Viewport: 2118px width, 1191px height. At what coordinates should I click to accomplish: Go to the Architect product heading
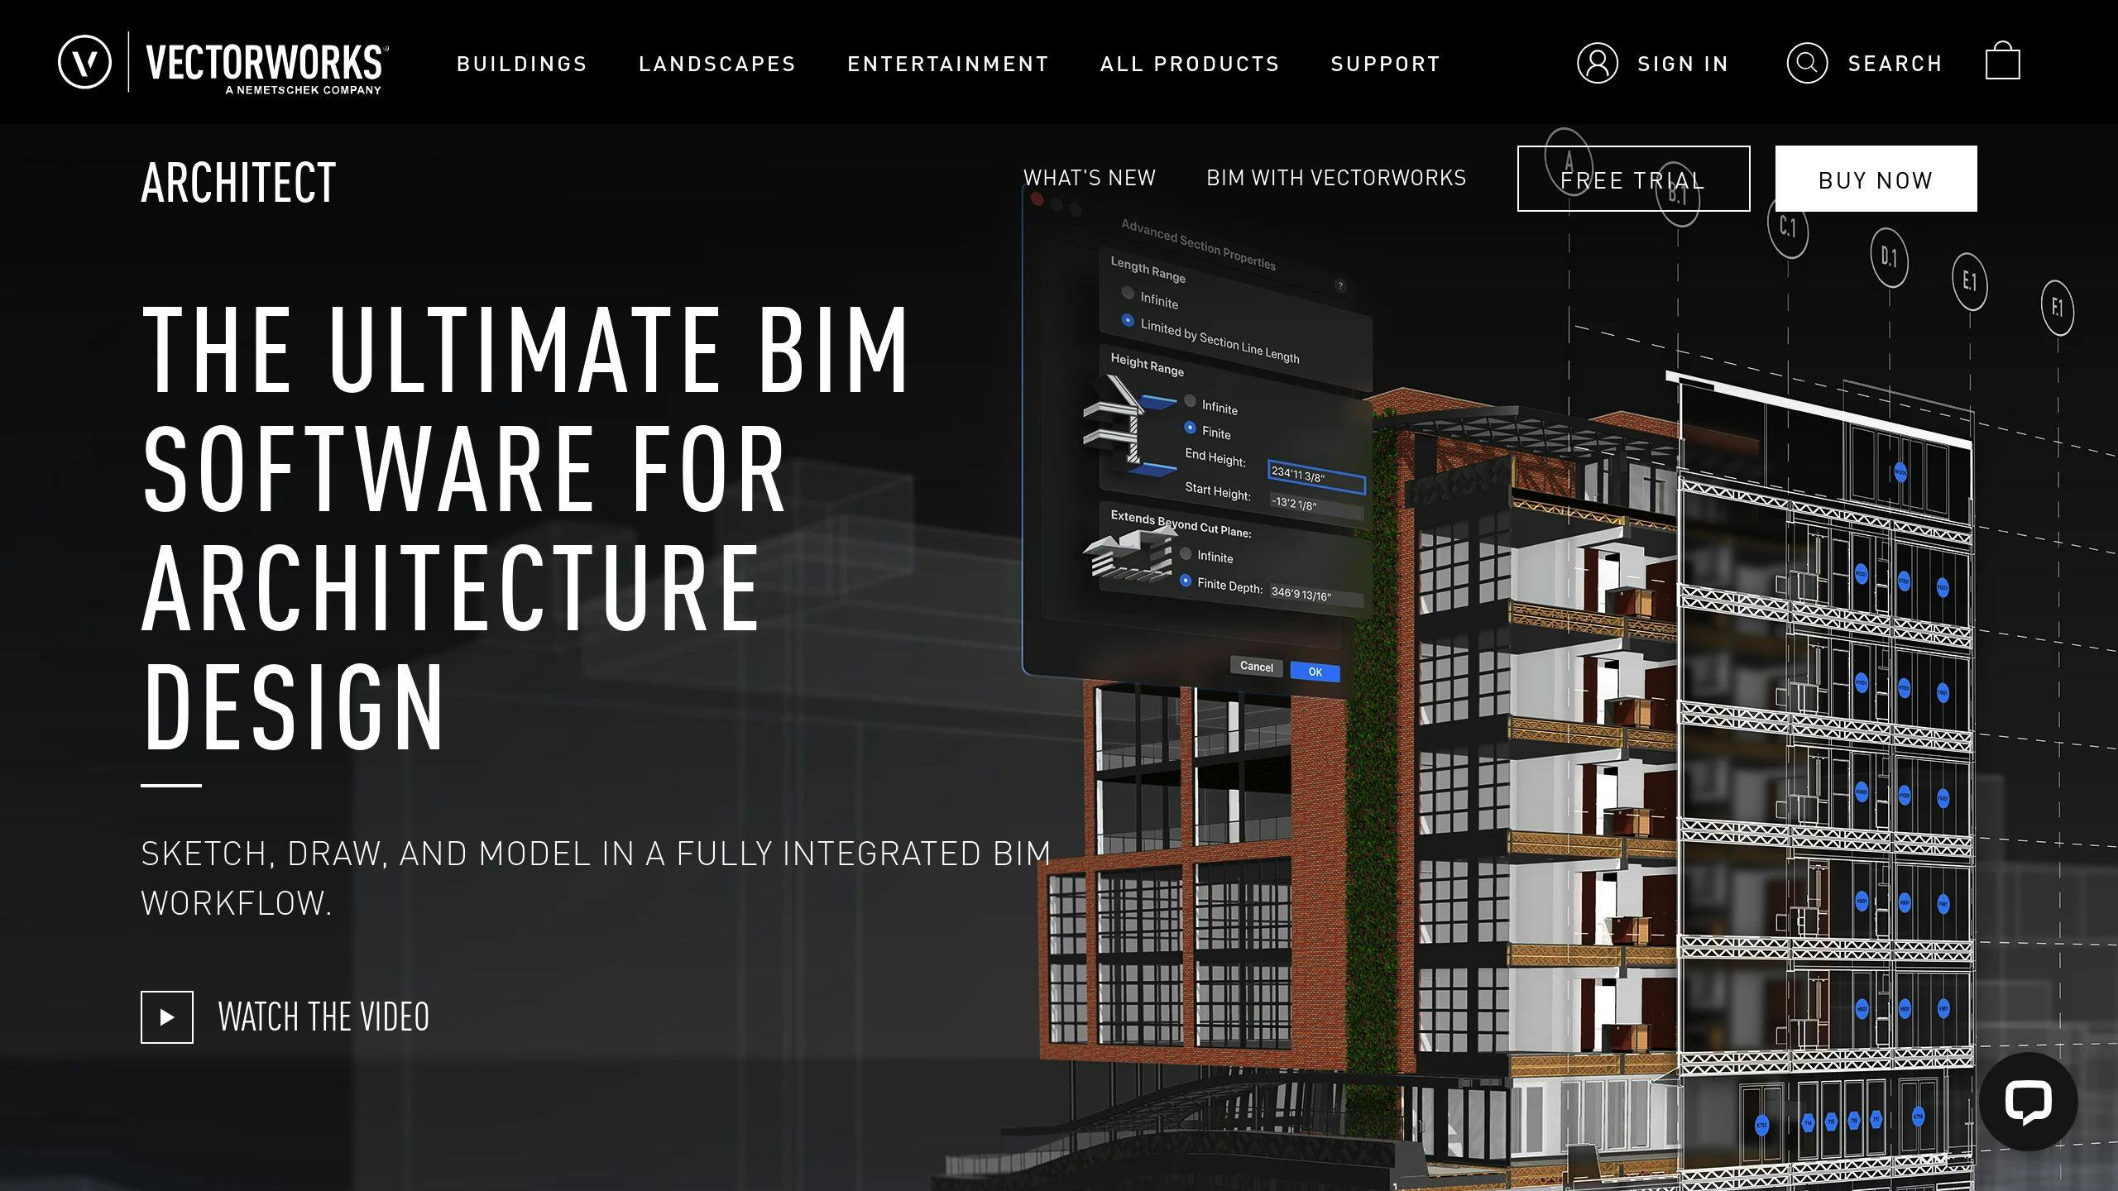pos(239,182)
